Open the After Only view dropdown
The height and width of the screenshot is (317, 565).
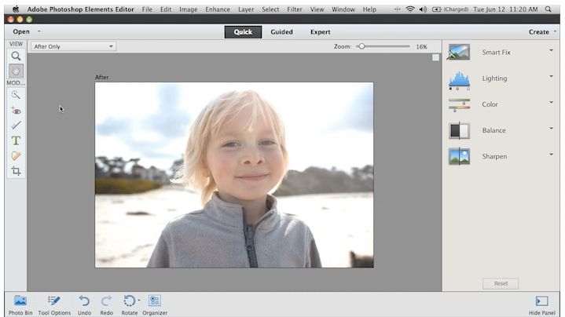click(x=73, y=46)
